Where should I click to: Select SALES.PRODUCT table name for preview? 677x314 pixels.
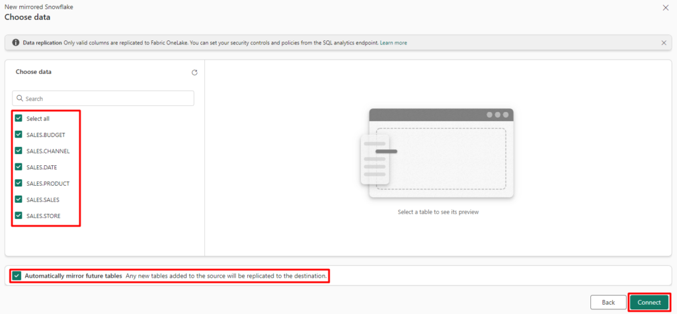click(48, 183)
